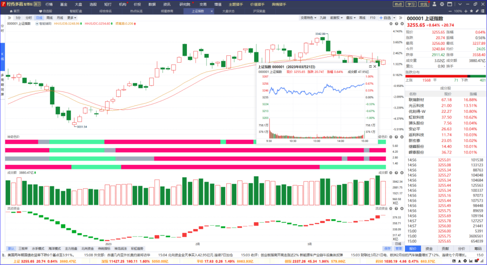Open the 研究院 menu

click(x=185, y=4)
